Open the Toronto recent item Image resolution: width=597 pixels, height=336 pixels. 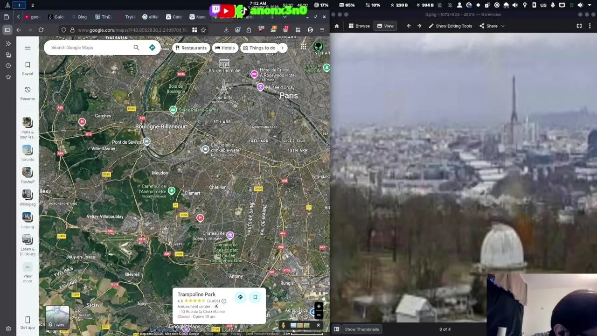(28, 153)
